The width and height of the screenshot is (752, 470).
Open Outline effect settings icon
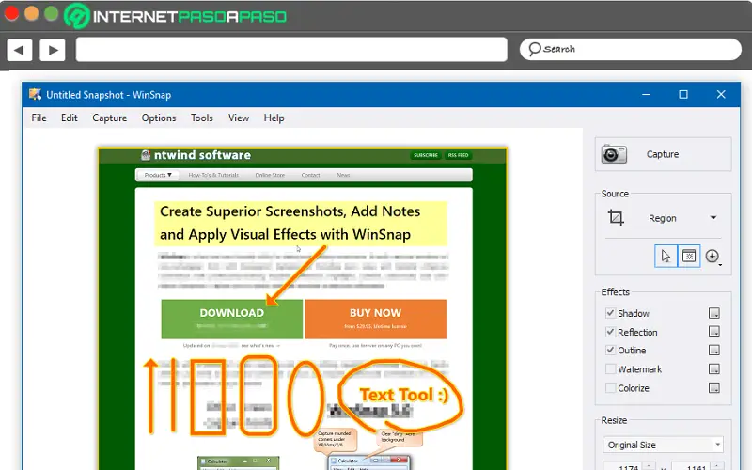click(x=714, y=351)
